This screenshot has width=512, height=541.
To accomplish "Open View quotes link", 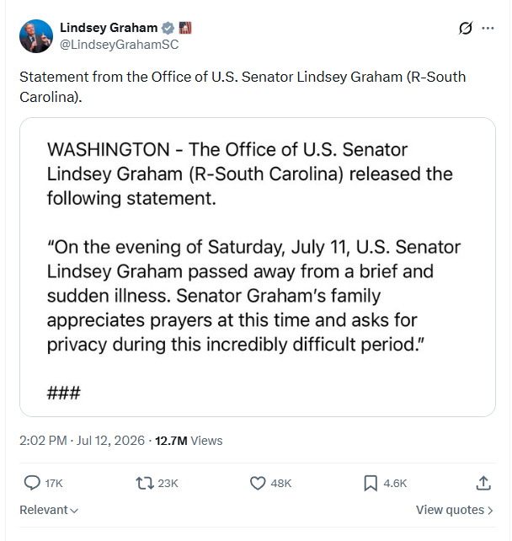I will (x=455, y=510).
